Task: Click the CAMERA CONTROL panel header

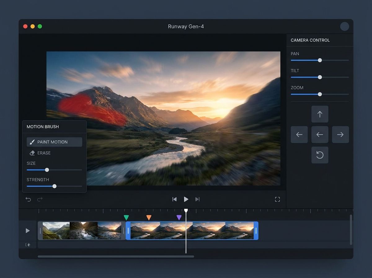Action: (x=310, y=40)
